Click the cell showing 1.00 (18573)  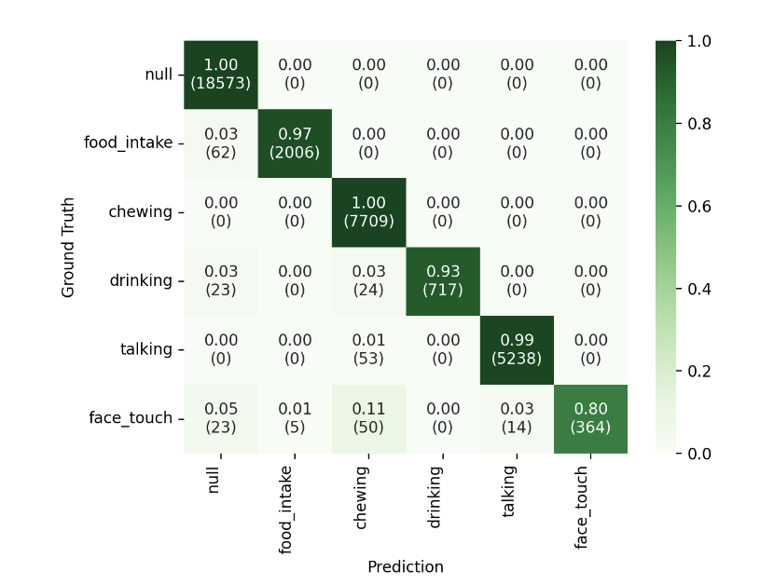(x=220, y=75)
